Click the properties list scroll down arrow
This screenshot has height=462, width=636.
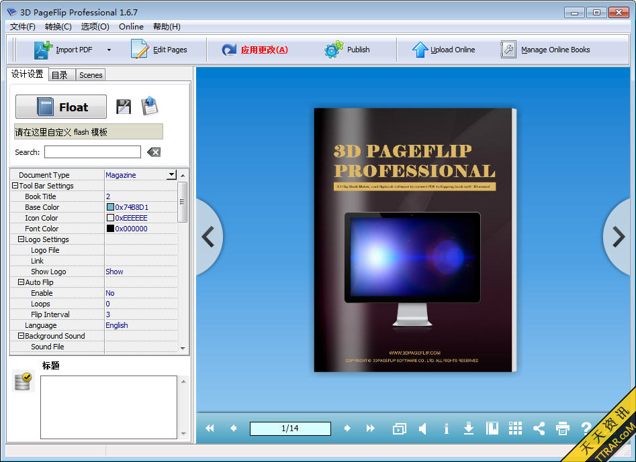(183, 348)
